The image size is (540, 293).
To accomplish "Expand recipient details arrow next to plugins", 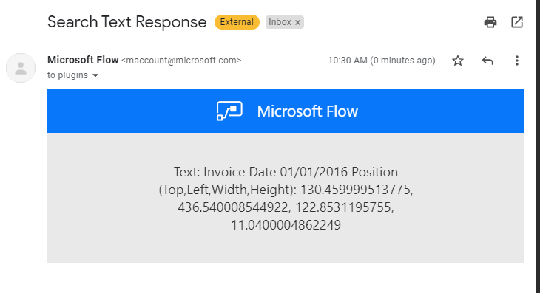I will pyautogui.click(x=95, y=75).
